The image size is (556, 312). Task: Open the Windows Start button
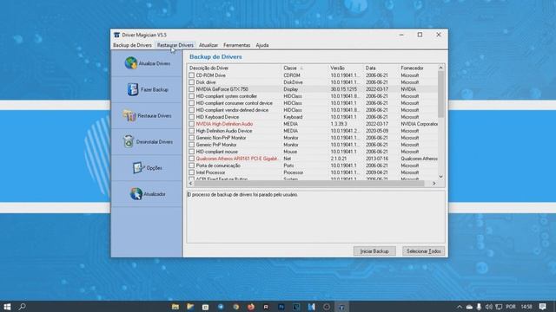7,307
